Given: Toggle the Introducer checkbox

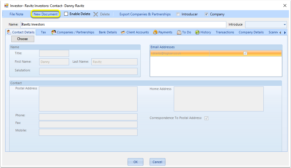Looking at the screenshot, I should coord(178,14).
